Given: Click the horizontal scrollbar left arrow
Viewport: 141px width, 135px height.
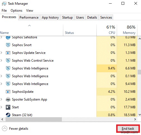Looking at the screenshot, I should coord(2,119).
